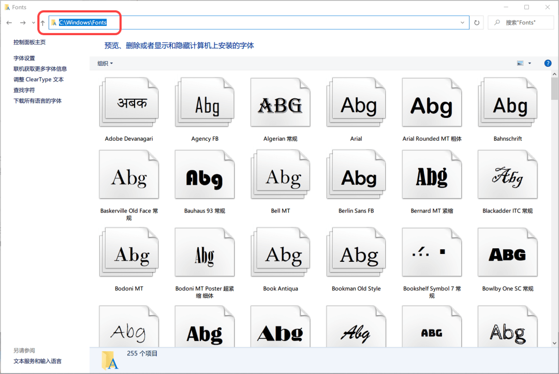The height and width of the screenshot is (374, 559).
Task: Select the Algerian 常规 font icon
Action: point(280,102)
